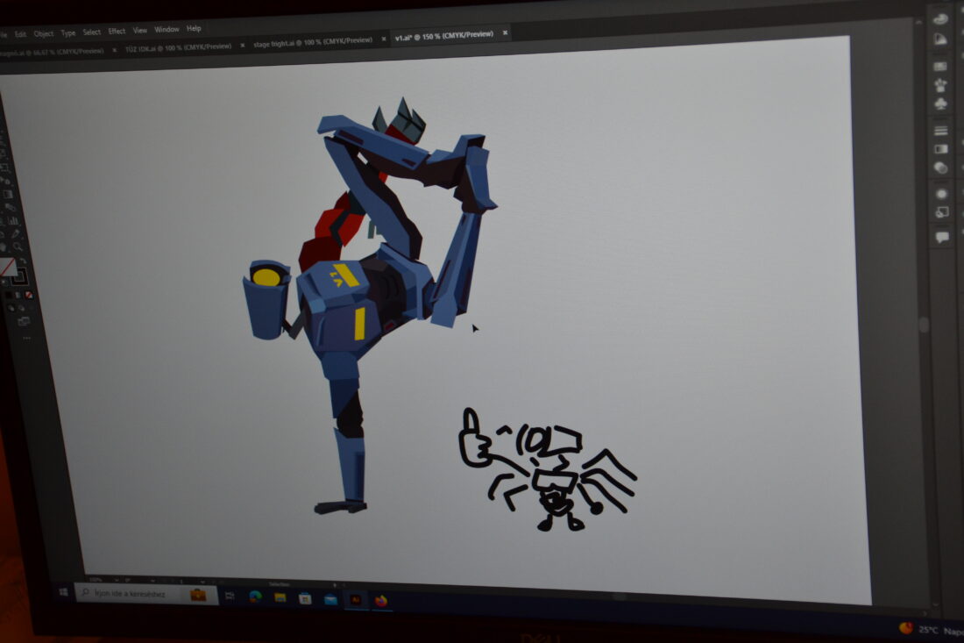Open the Window menu
964x643 pixels.
[x=167, y=30]
